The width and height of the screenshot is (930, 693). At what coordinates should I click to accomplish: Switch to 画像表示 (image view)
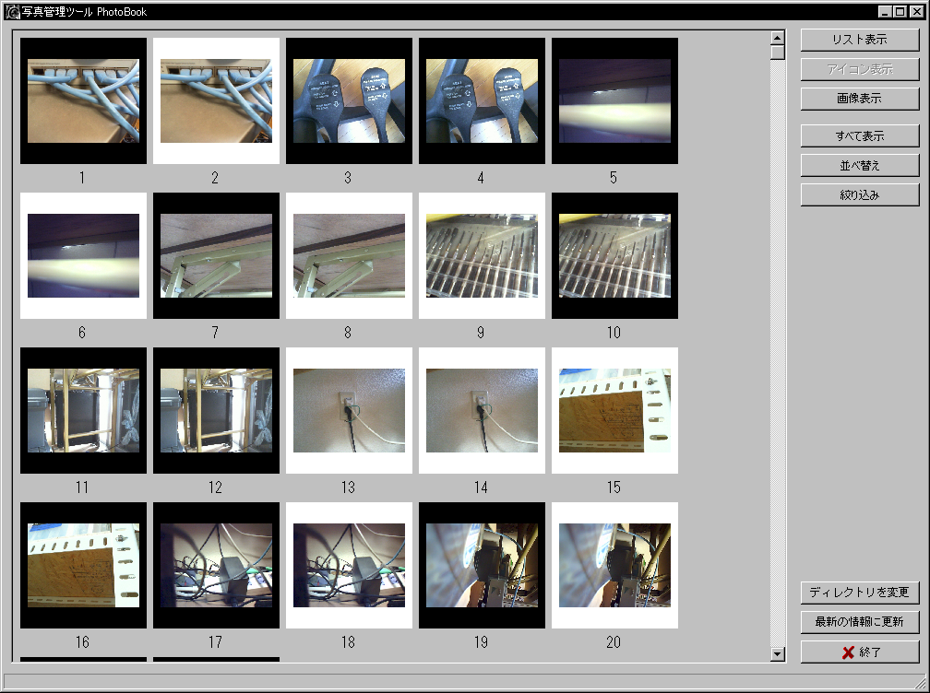point(859,99)
